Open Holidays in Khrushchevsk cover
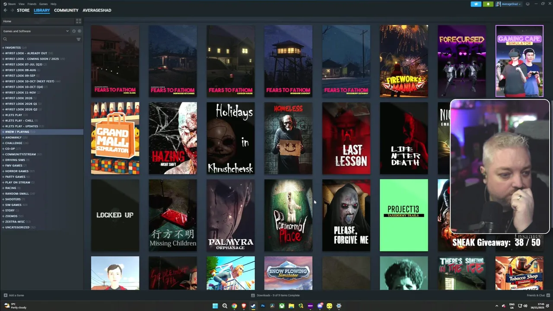The width and height of the screenshot is (553, 311). 231,138
